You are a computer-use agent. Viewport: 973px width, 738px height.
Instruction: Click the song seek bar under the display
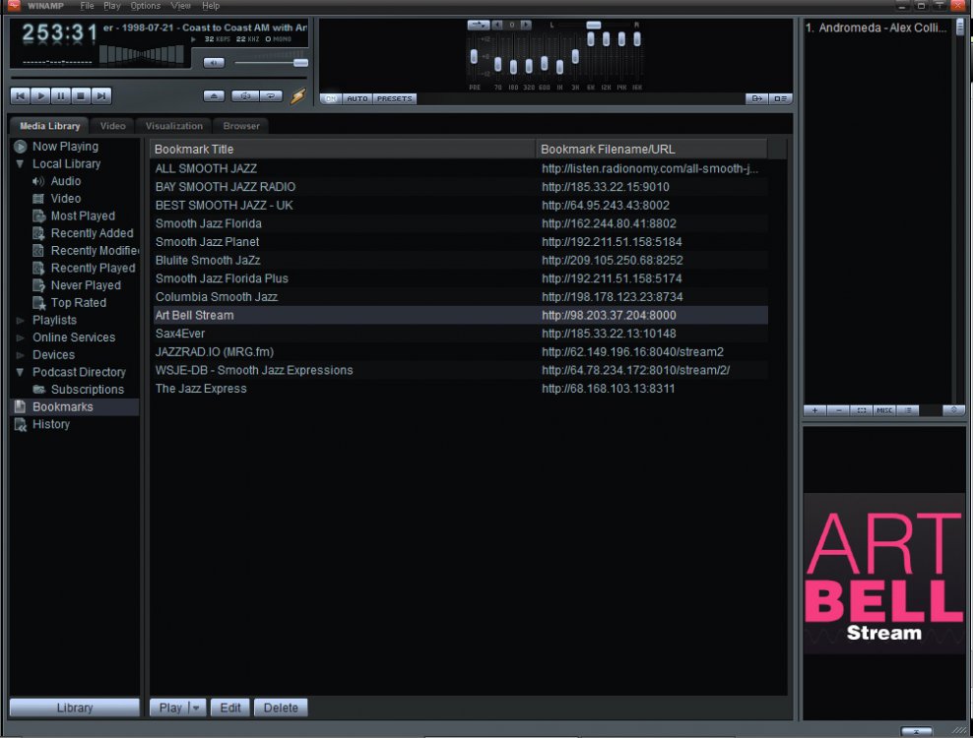(159, 78)
